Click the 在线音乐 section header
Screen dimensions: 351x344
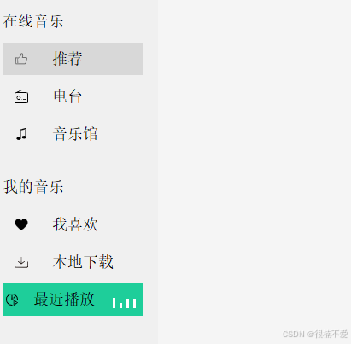[33, 21]
